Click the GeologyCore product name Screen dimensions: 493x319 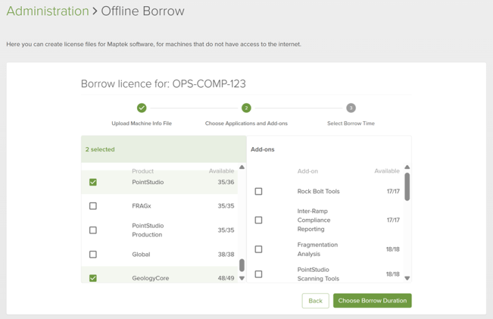point(150,278)
